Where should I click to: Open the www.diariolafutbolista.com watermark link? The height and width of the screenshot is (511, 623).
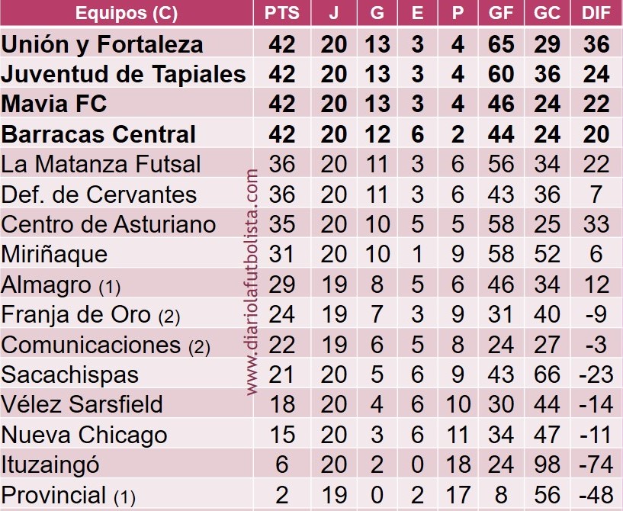[252, 282]
